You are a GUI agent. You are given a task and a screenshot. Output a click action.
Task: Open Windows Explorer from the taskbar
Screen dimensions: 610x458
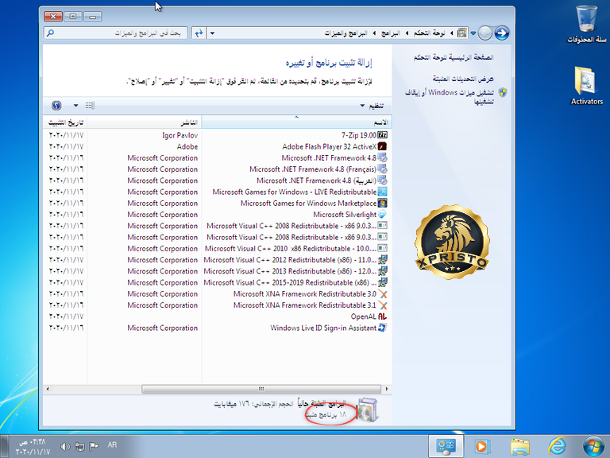click(519, 446)
